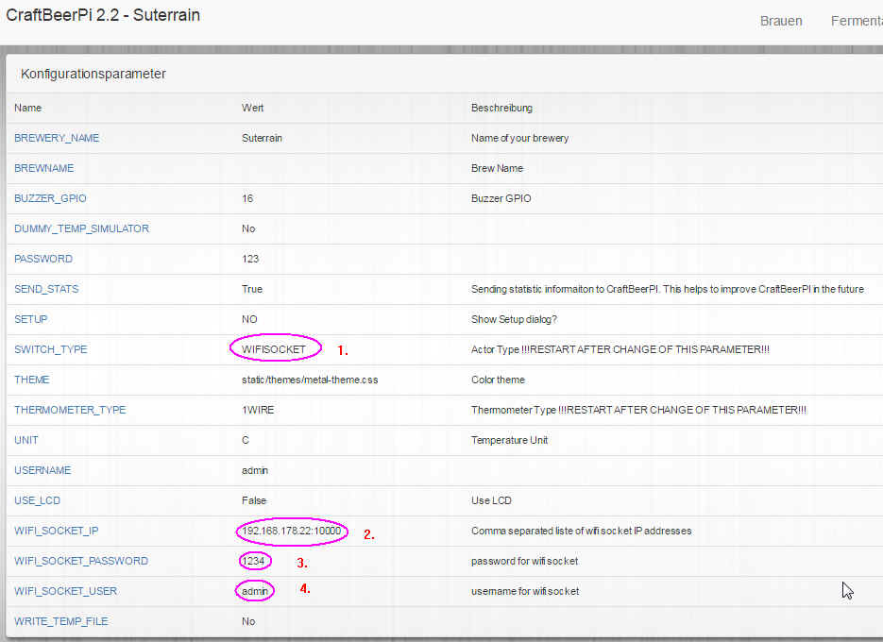This screenshot has height=642, width=883.
Task: Edit the BREWERY_NAME parameter
Action: pyautogui.click(x=57, y=138)
